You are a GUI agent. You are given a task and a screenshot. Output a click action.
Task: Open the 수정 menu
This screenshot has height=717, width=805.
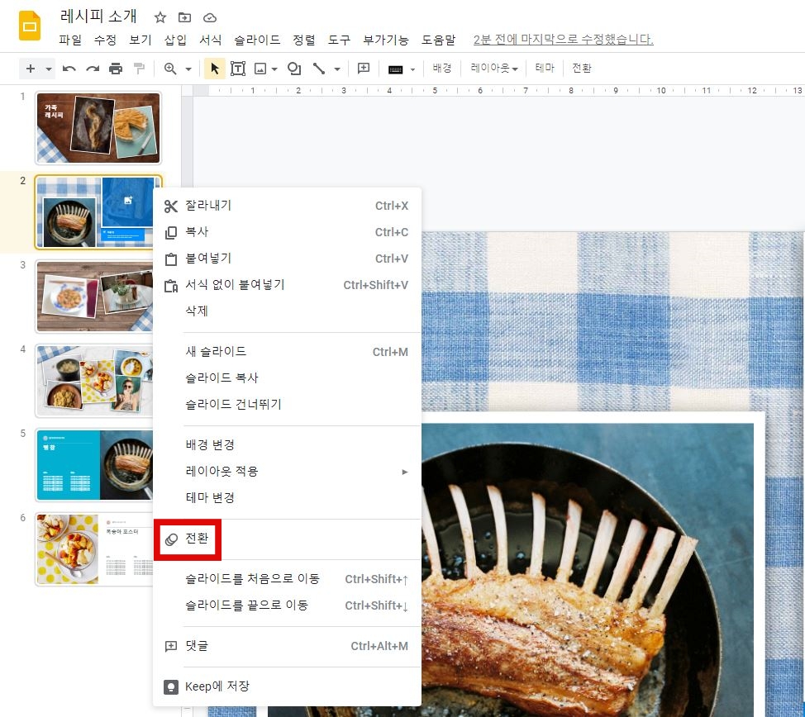coord(105,40)
